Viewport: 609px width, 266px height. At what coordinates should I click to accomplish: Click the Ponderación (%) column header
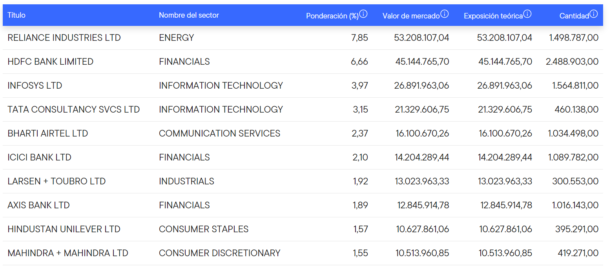tap(332, 16)
